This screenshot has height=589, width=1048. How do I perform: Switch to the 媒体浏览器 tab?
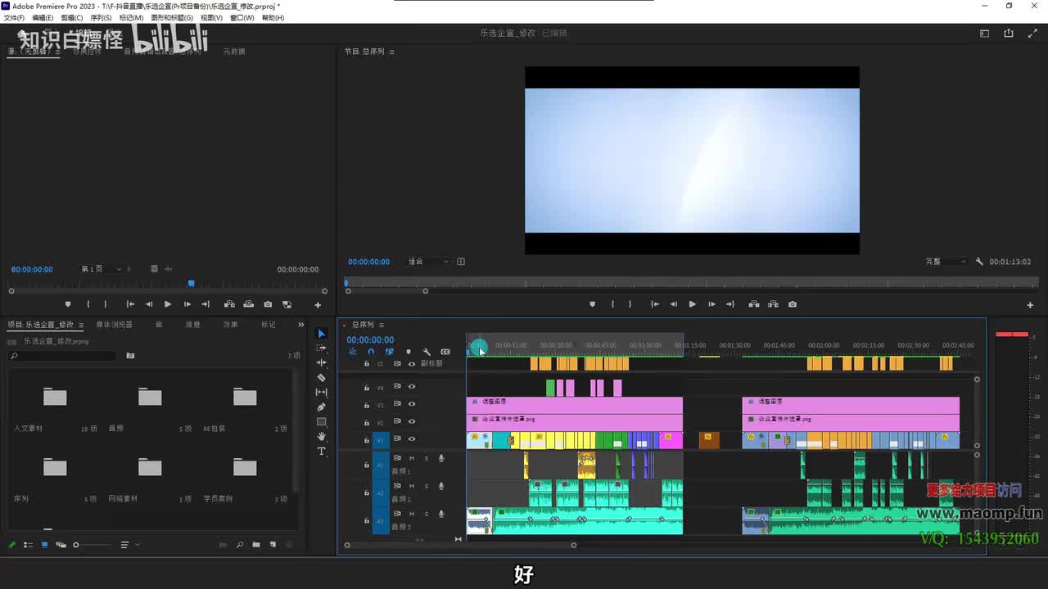[x=114, y=325]
